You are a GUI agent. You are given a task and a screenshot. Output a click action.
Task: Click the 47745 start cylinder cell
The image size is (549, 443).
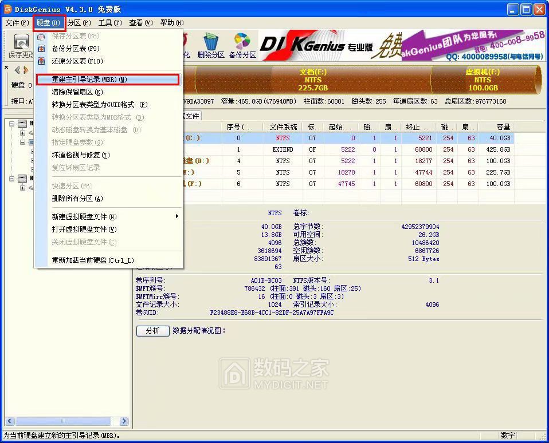pyautogui.click(x=346, y=184)
